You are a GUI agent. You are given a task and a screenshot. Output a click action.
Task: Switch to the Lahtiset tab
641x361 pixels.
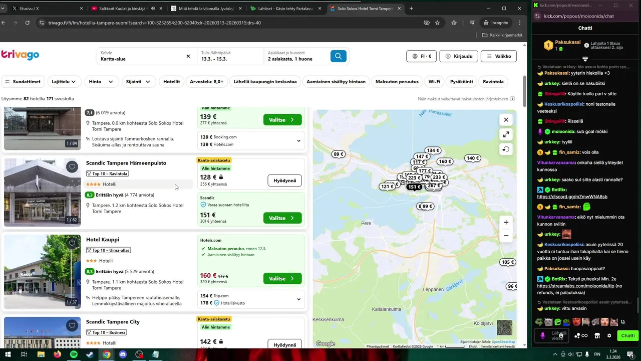[x=286, y=9]
